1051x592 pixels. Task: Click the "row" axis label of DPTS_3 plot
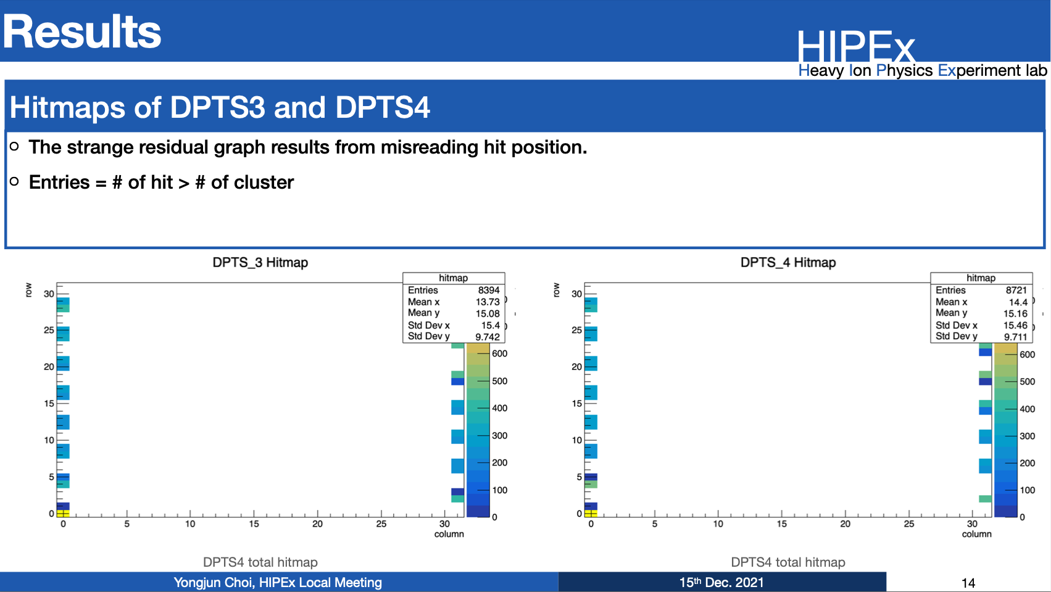pos(28,290)
